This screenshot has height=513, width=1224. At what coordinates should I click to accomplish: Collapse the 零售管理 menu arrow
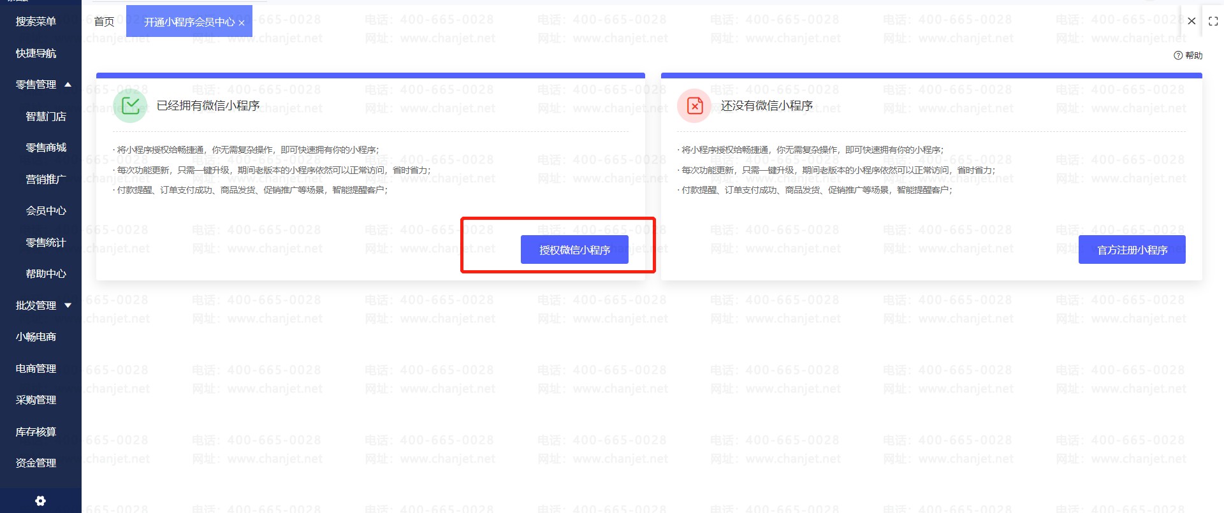point(68,84)
